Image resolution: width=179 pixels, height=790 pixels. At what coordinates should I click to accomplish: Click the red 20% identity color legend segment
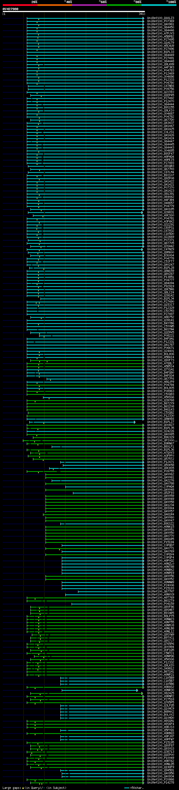tap(20, 5)
